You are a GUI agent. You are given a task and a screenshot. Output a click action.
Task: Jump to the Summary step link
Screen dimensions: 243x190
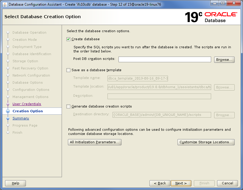(x=21, y=118)
